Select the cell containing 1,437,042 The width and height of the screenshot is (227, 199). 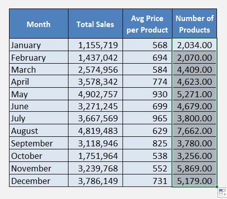[x=95, y=57]
